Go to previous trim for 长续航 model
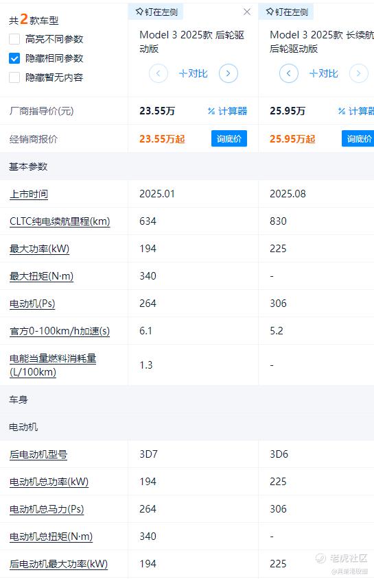 click(x=288, y=73)
